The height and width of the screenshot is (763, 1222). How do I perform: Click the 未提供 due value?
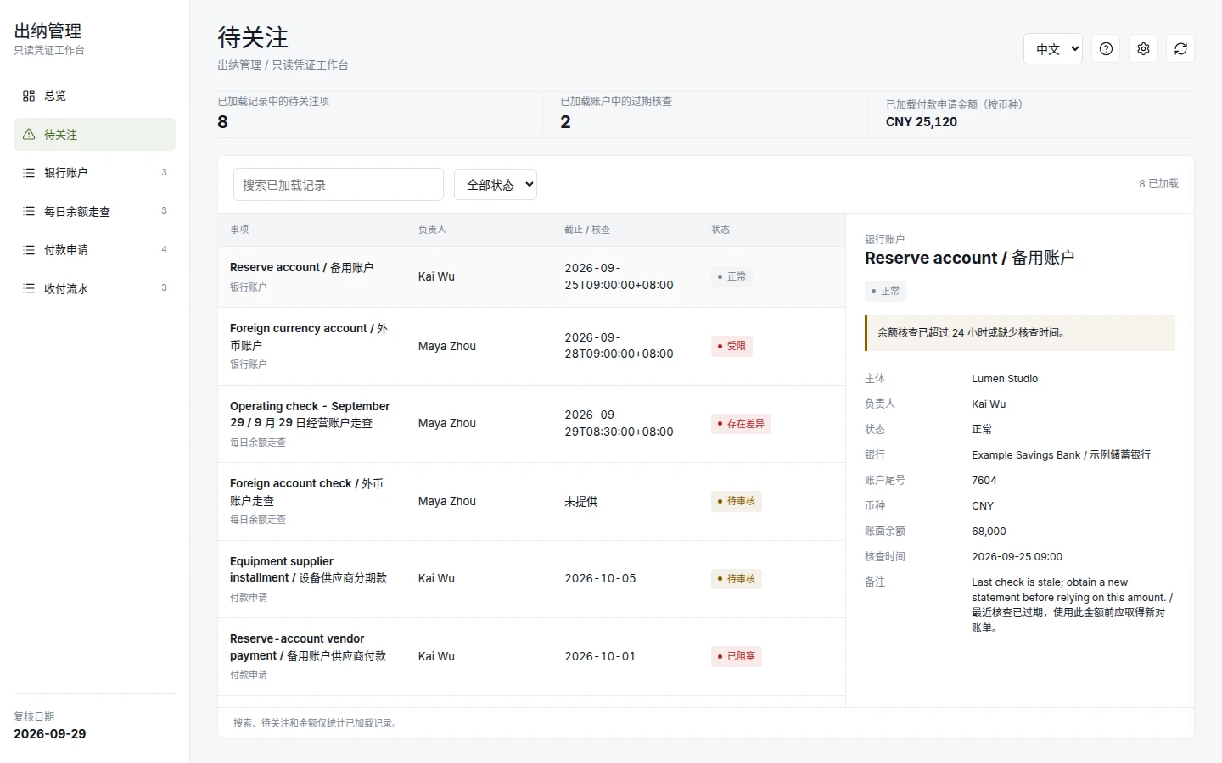tap(581, 501)
